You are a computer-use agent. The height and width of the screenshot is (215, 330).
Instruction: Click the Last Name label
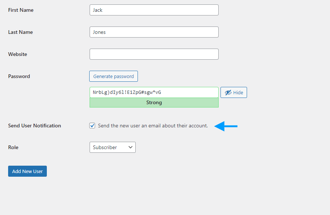tap(20, 32)
